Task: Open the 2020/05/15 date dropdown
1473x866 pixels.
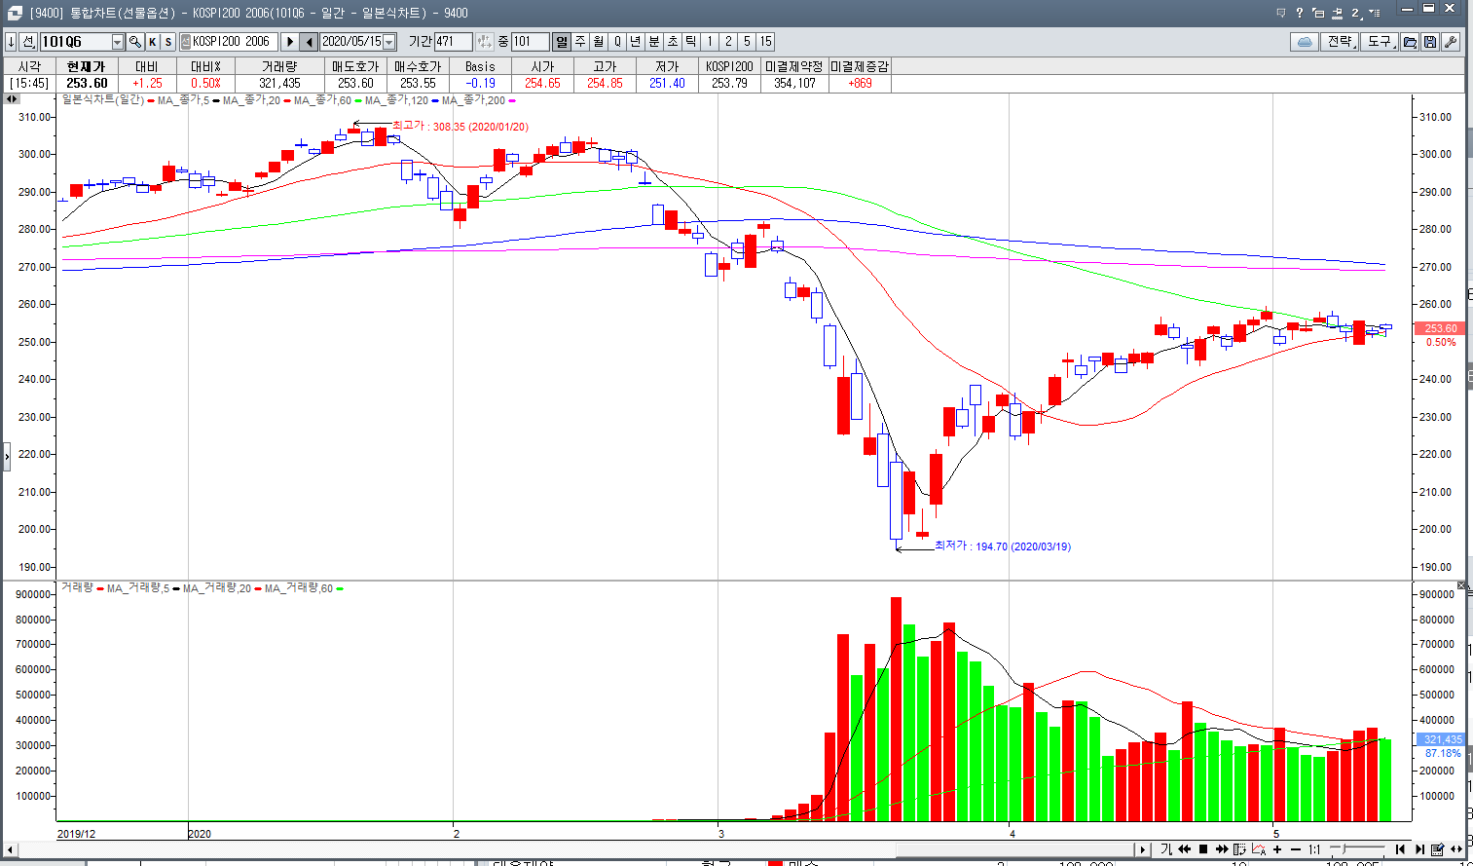Action: click(x=389, y=42)
